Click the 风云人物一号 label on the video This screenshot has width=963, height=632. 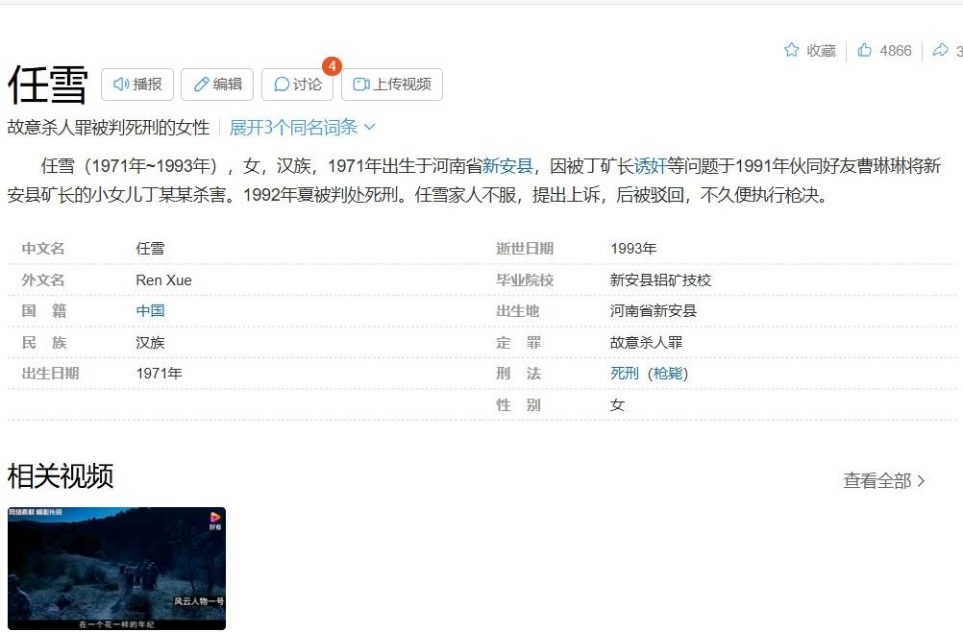(x=199, y=601)
